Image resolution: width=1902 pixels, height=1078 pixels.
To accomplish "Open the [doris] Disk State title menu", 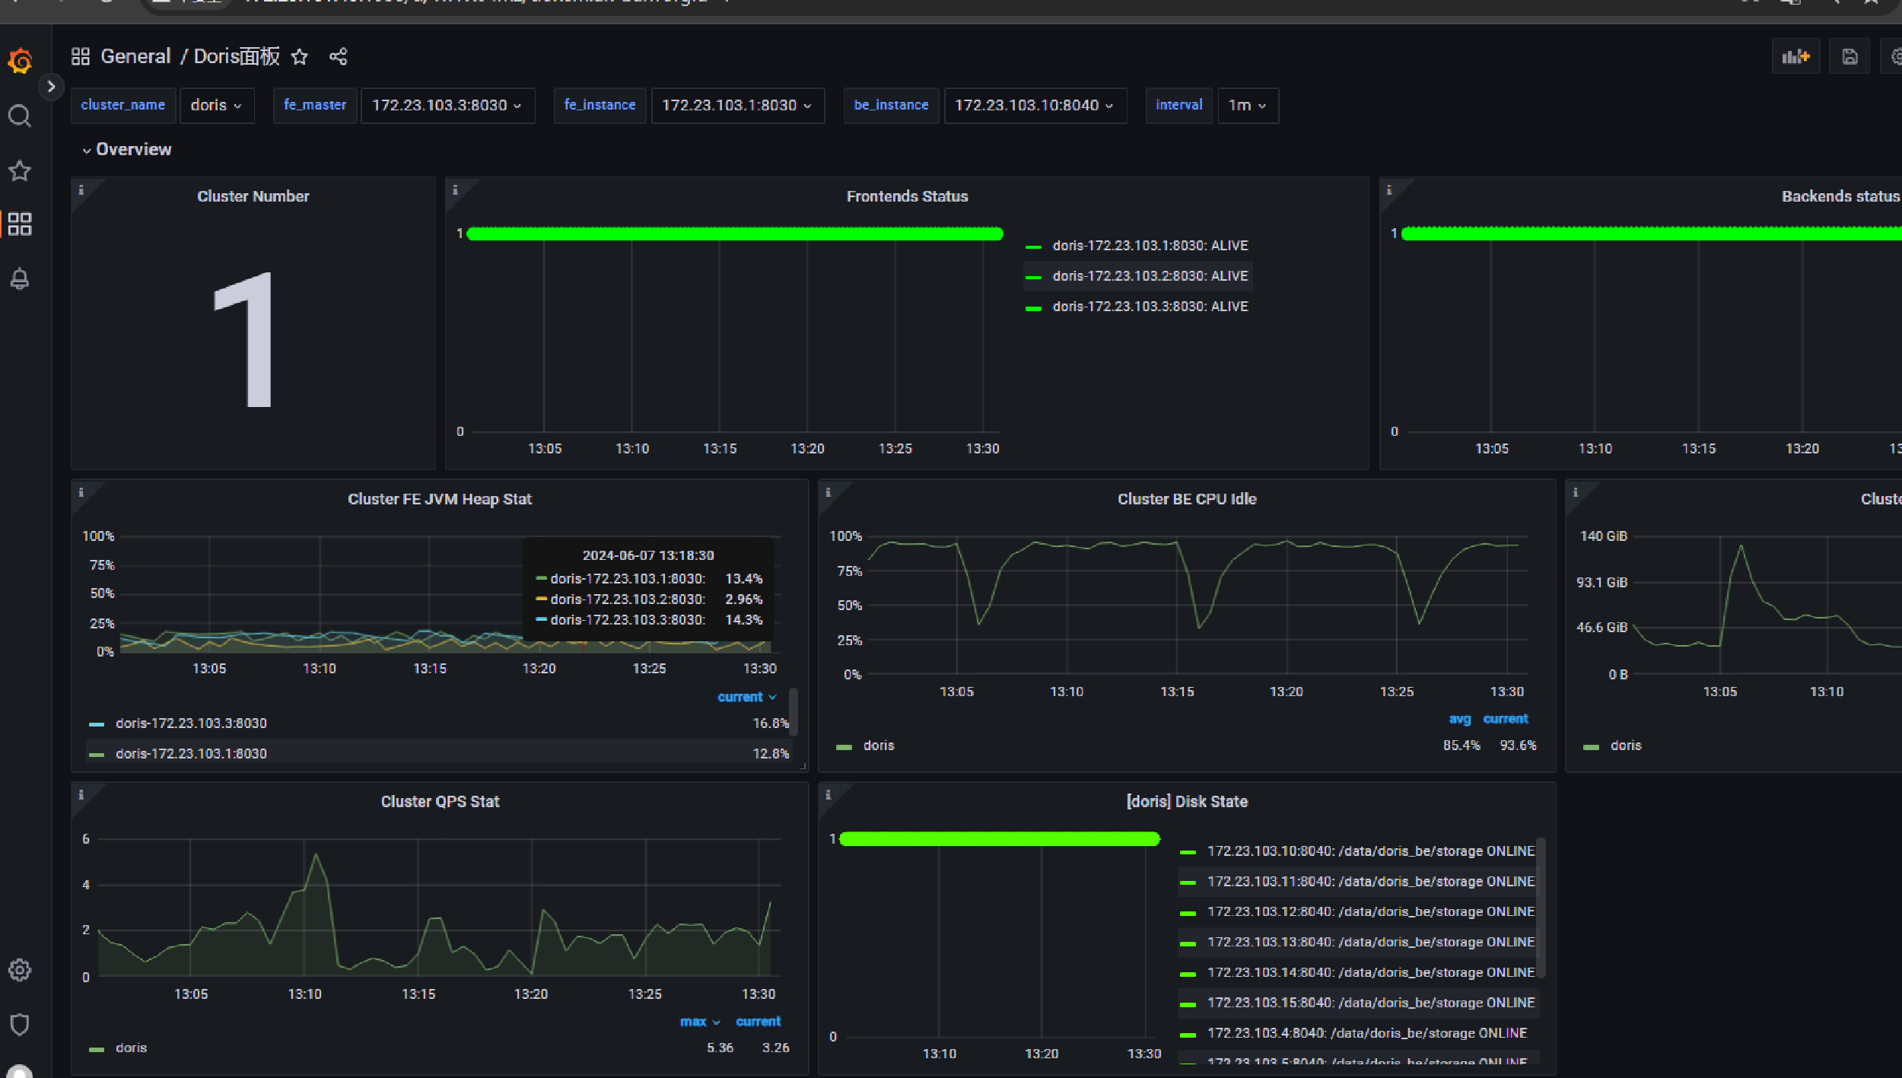I will 1187,801.
